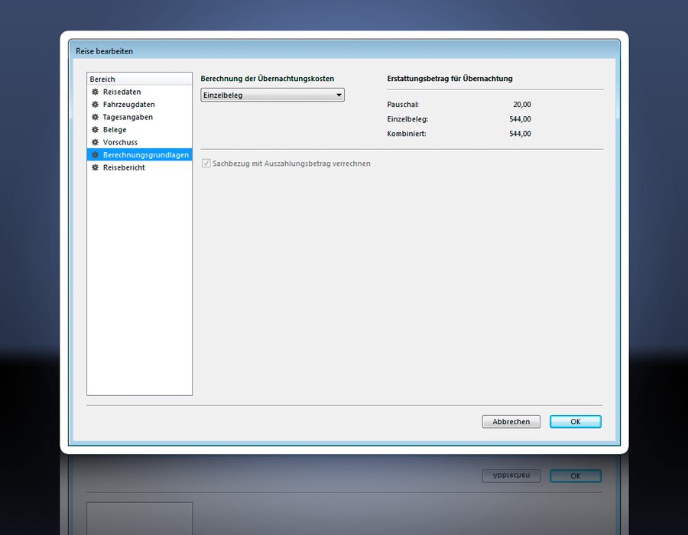The width and height of the screenshot is (688, 535).
Task: Click the Berechnung der Übernachtungskosten heading
Action: coord(268,79)
